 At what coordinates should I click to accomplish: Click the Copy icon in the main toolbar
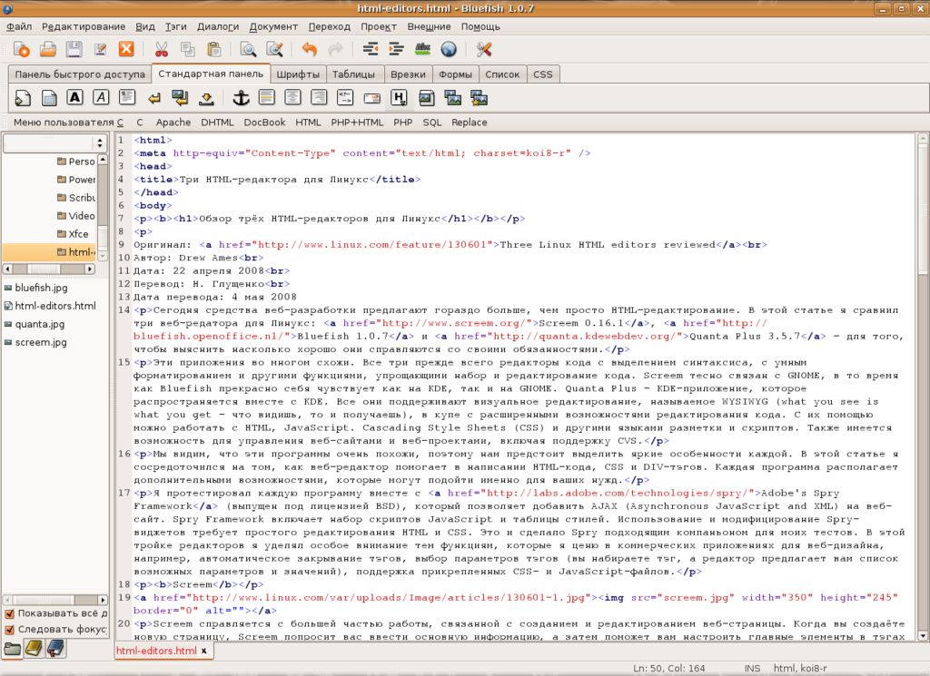[187, 50]
